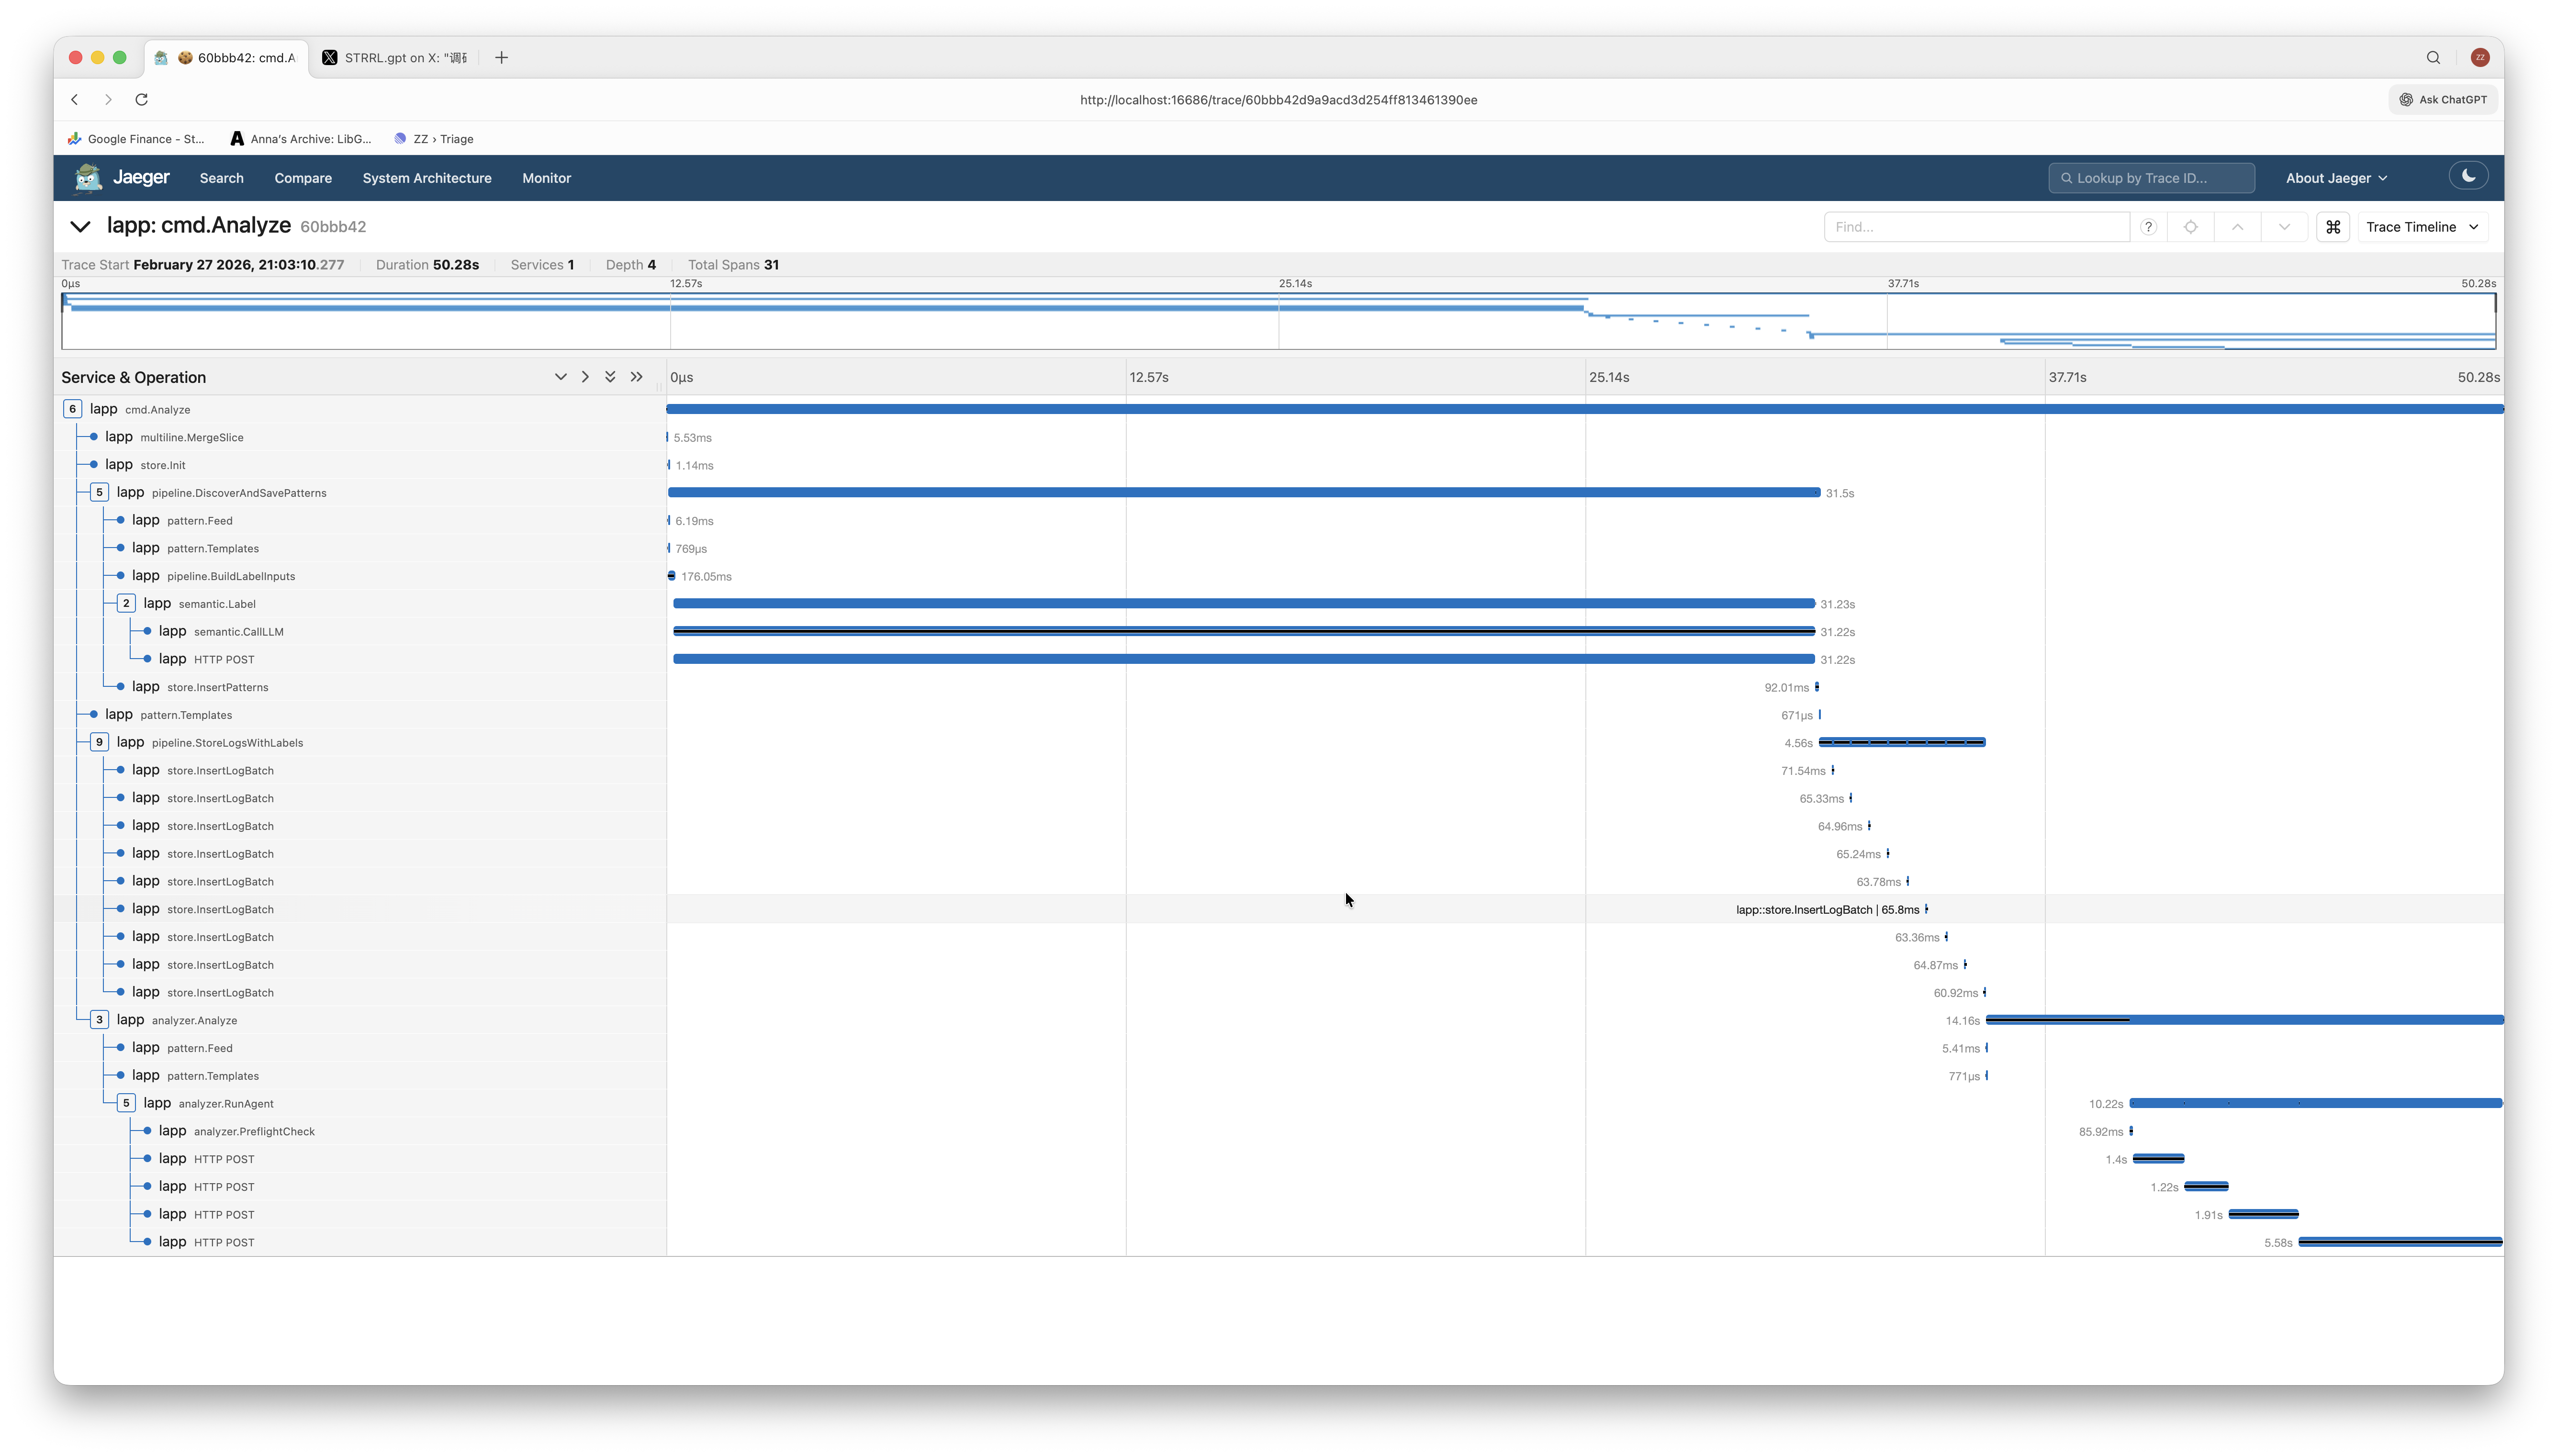Open the Trace Timeline view dropdown
The image size is (2558, 1456).
coord(2422,227)
